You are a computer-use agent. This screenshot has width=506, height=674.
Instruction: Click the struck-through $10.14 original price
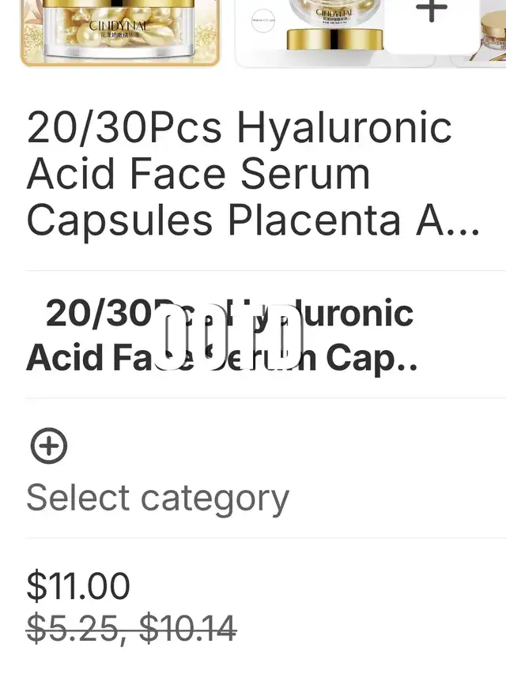point(188,628)
